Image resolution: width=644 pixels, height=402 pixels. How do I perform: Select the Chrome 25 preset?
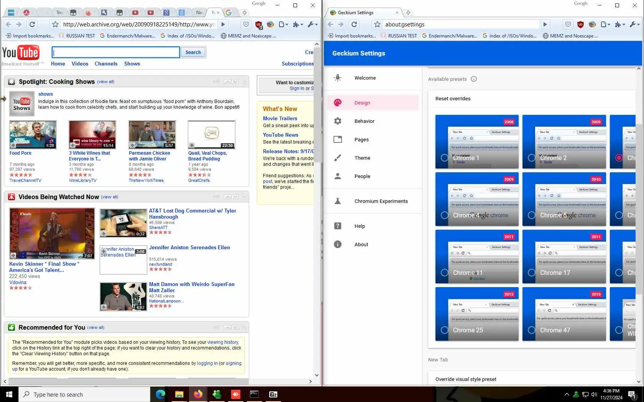tap(477, 314)
